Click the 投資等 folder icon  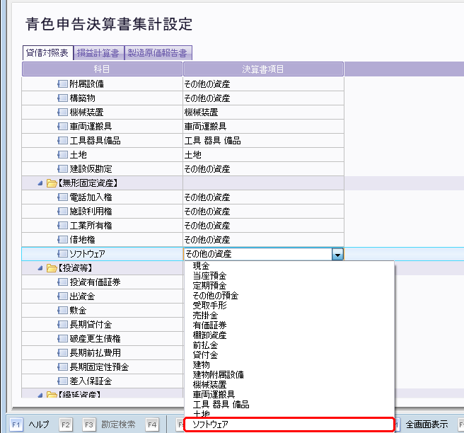tap(51, 268)
